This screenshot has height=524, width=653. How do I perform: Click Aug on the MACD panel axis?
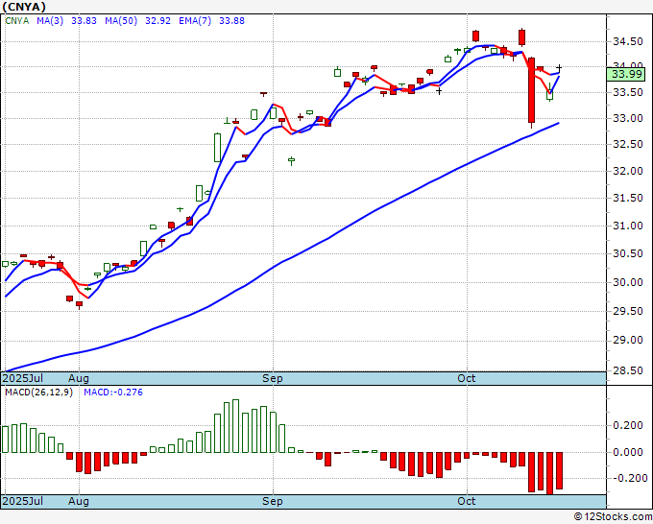pyautogui.click(x=79, y=501)
